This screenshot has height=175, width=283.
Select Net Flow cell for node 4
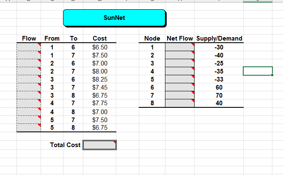pos(180,71)
